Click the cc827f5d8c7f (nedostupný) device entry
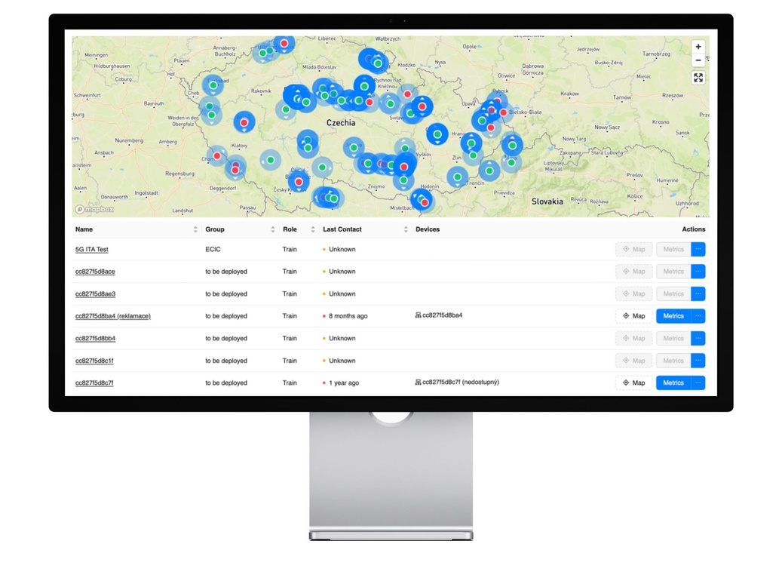 (460, 383)
